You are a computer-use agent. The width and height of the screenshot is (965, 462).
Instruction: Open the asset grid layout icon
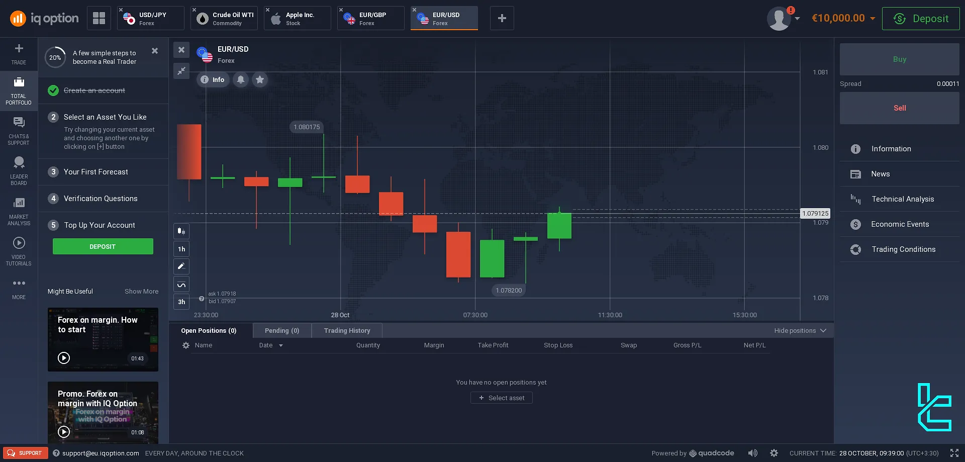click(99, 18)
